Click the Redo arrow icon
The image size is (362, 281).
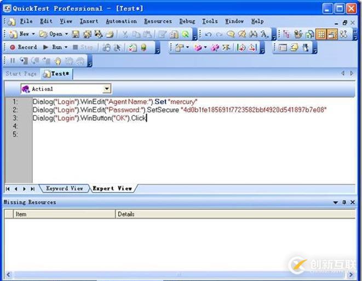219,34
